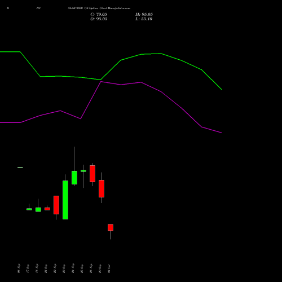282x282 pixels.
Task: Click the low value L: 55.10
Action: tap(144, 19)
